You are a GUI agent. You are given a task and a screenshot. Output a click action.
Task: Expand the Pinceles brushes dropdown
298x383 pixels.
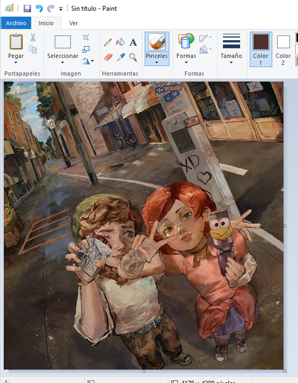coord(157,63)
